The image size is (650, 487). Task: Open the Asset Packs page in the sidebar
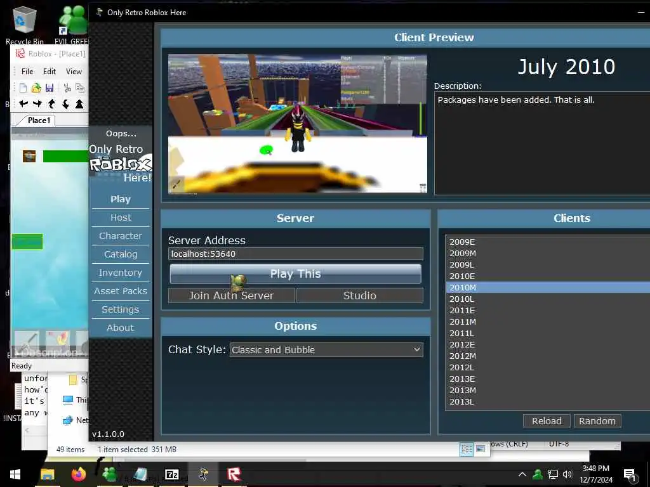[x=120, y=290]
